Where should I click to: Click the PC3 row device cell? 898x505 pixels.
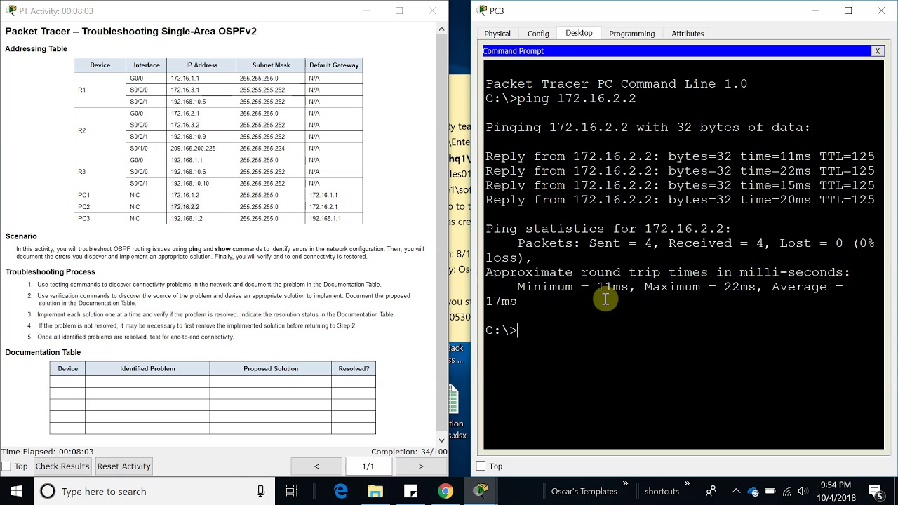coord(100,219)
